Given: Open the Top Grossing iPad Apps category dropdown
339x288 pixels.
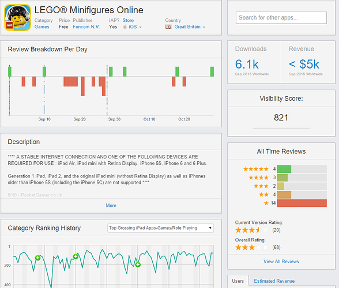Looking at the screenshot, I should coord(160,228).
